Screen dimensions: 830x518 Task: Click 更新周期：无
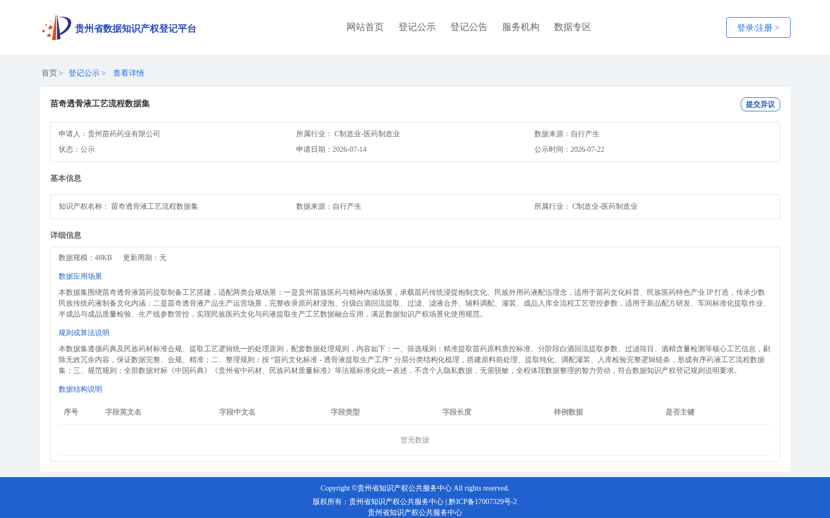(145, 257)
